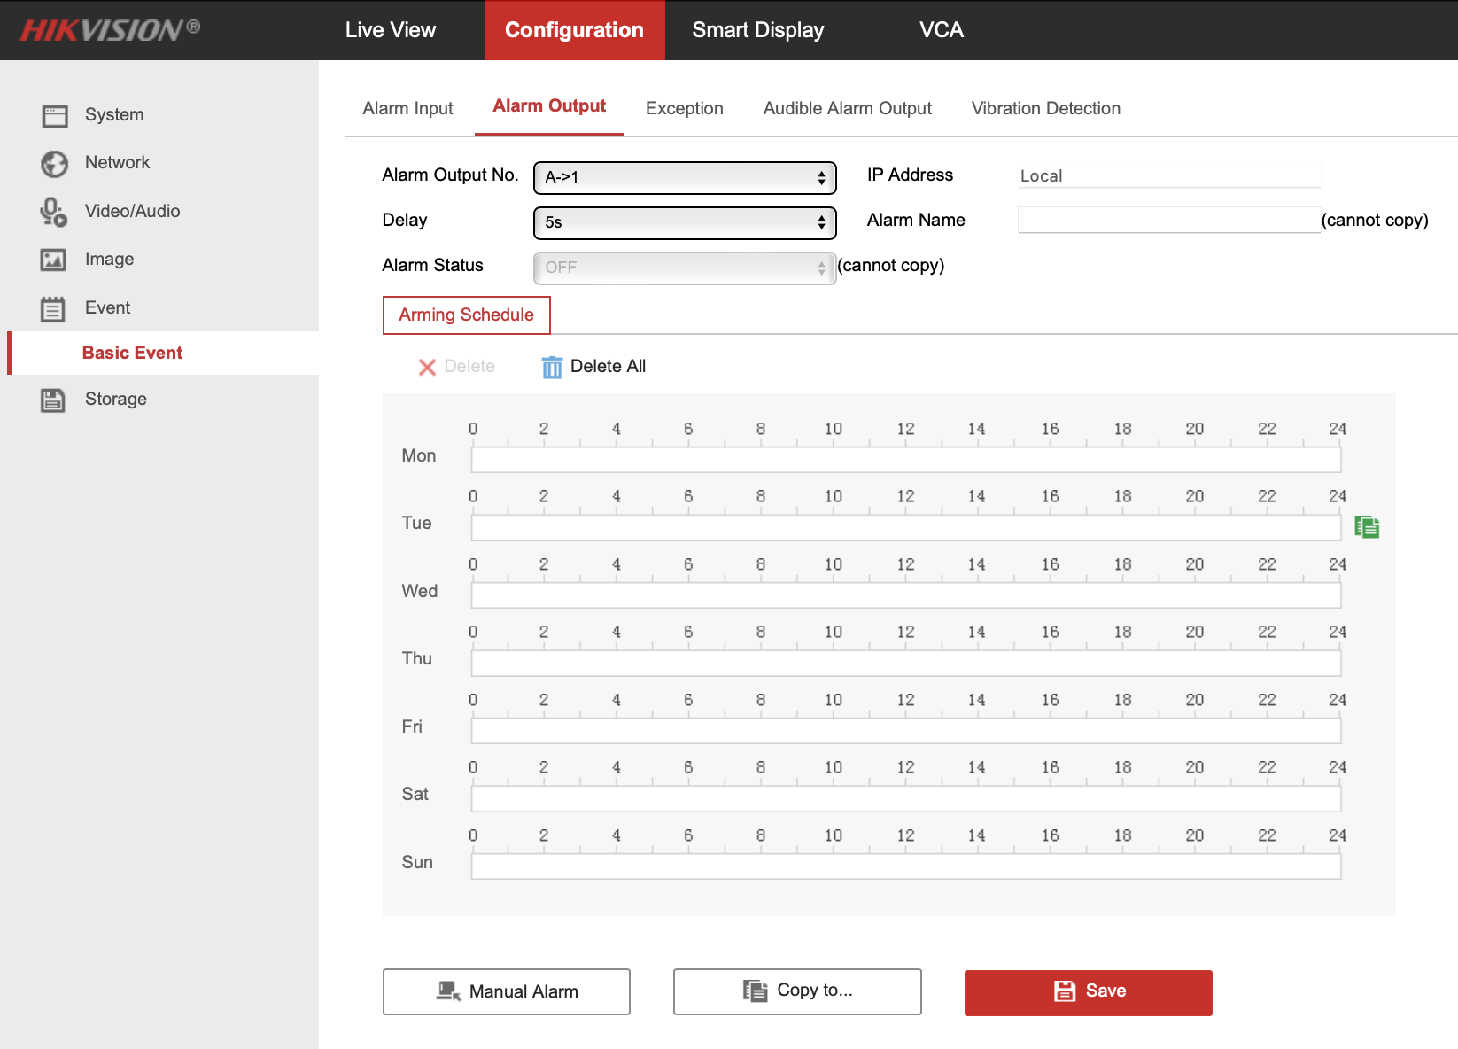Open the Audible Alarm Output tab
The width and height of the screenshot is (1458, 1049).
tap(847, 108)
